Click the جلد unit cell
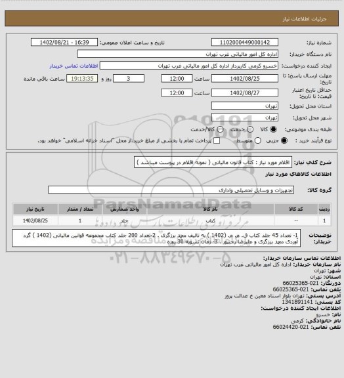The width and height of the screenshot is (344, 378). (125, 220)
